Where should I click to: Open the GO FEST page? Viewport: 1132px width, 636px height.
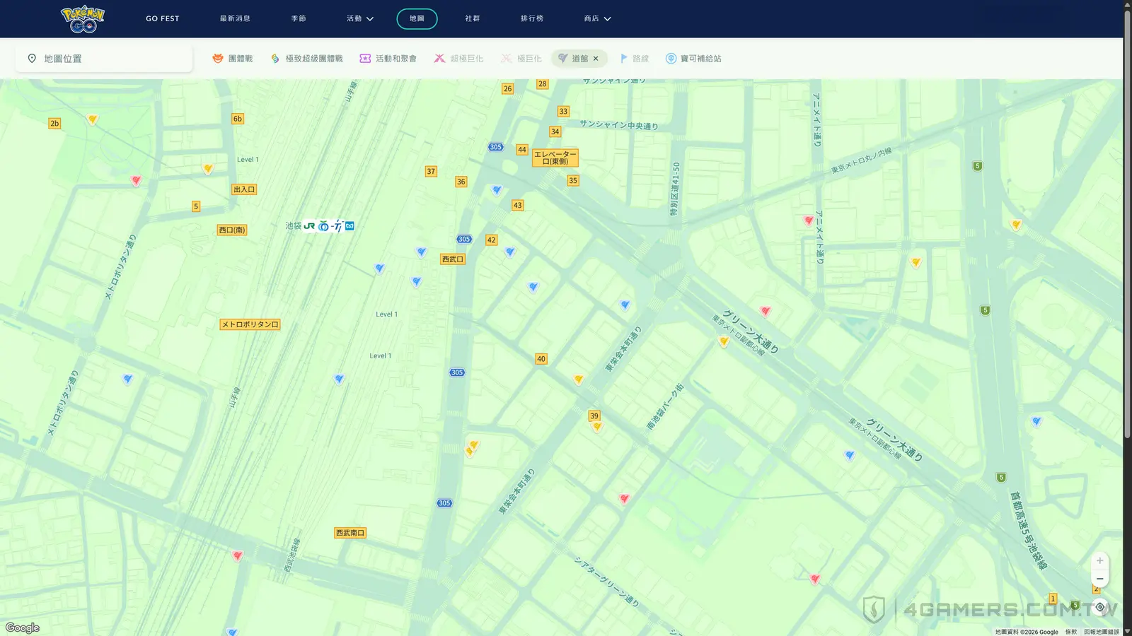[163, 18]
